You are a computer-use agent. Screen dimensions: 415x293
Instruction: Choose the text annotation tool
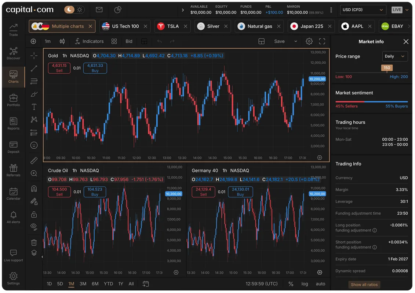(x=34, y=107)
